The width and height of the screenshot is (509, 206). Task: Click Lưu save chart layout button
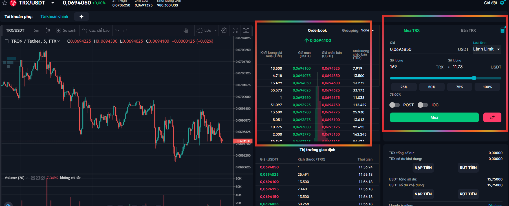click(x=204, y=30)
